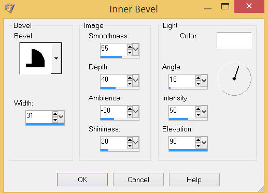Increase Smoothness with the up arrow
268x193 pixels.
pyautogui.click(x=130, y=47)
